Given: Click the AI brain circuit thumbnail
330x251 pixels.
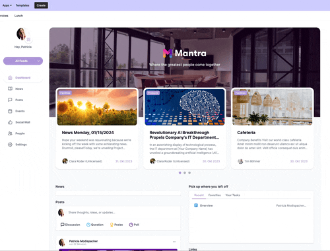Looking at the screenshot, I should (x=185, y=107).
